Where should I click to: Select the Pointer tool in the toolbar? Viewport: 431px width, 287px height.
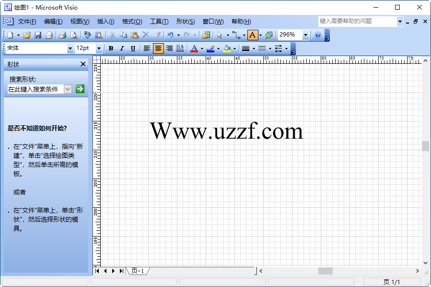coord(220,35)
